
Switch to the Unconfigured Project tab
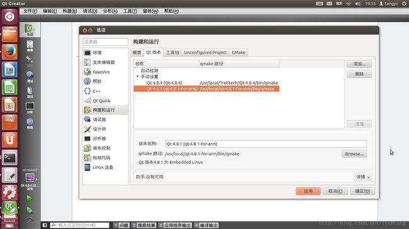point(205,53)
